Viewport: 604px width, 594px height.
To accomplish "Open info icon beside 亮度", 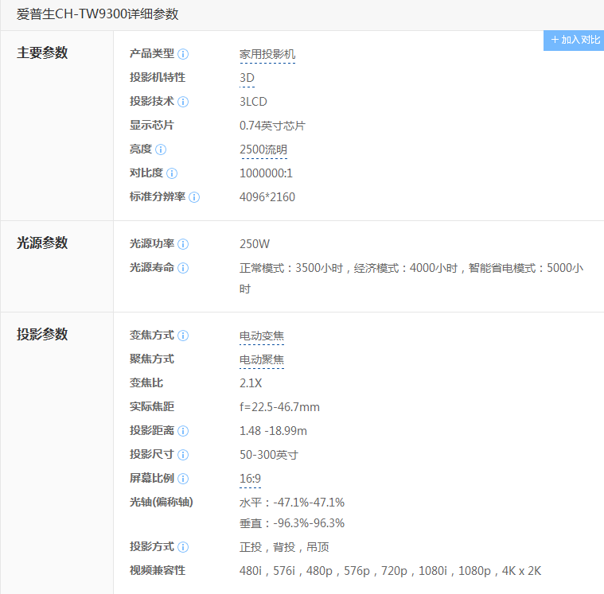I will click(x=161, y=149).
